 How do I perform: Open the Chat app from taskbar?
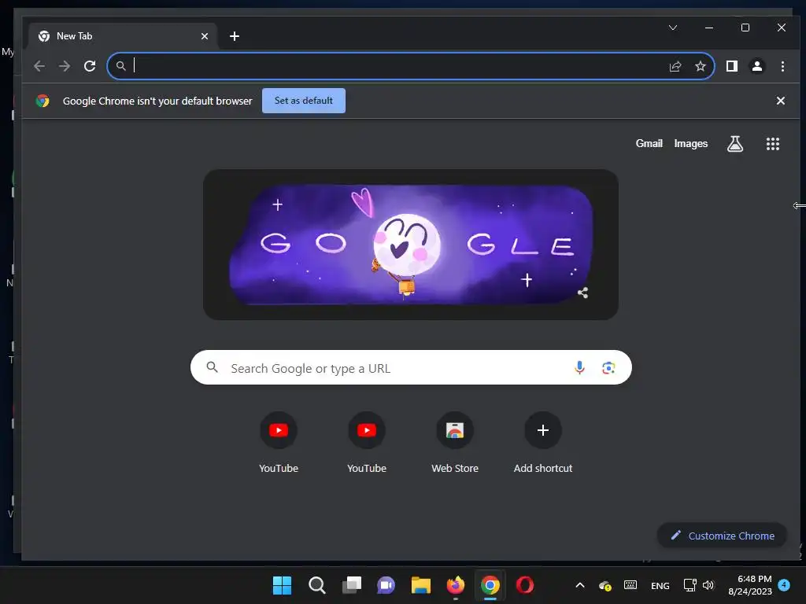(x=386, y=585)
